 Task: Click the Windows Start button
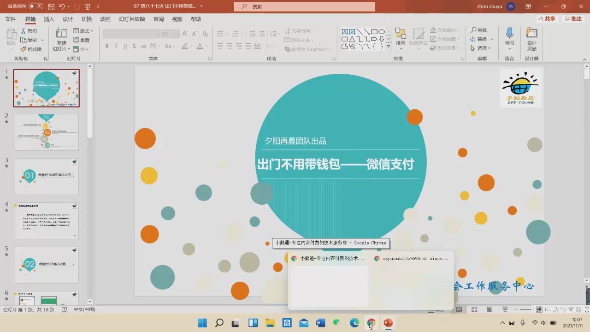(x=202, y=323)
